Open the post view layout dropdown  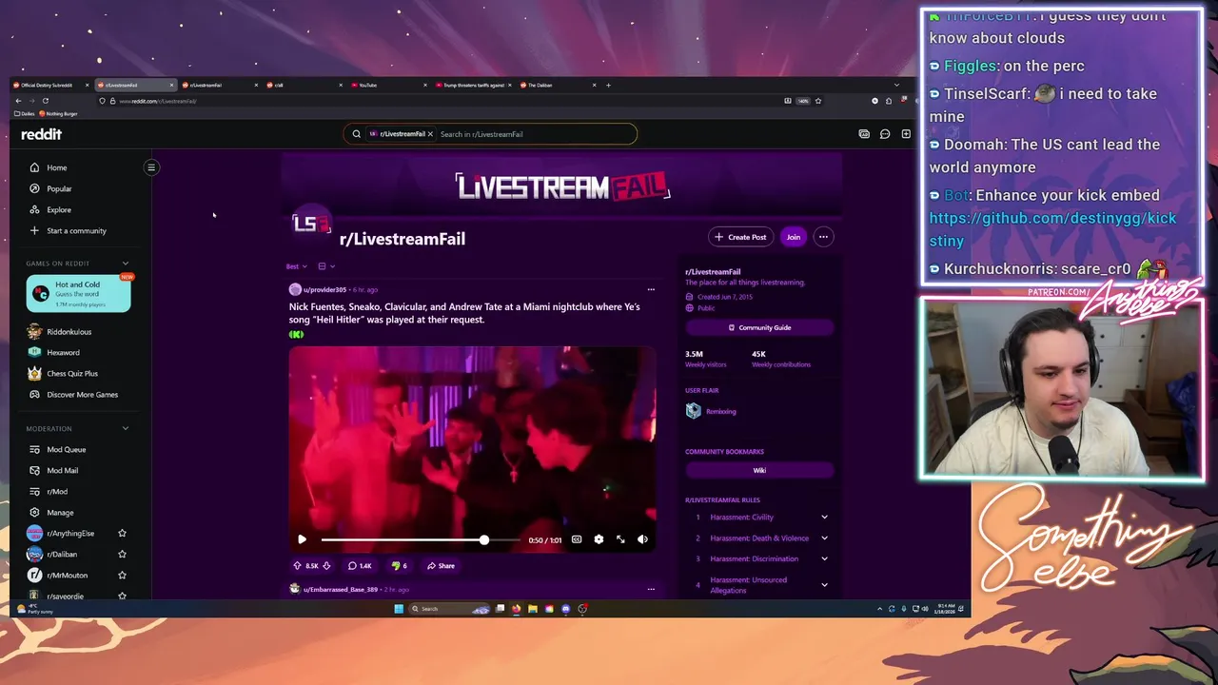(326, 266)
